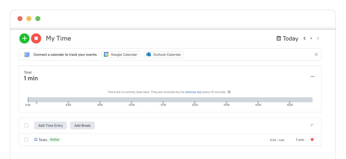Connect Outlook Calendar
The height and width of the screenshot is (159, 346).
pyautogui.click(x=163, y=55)
